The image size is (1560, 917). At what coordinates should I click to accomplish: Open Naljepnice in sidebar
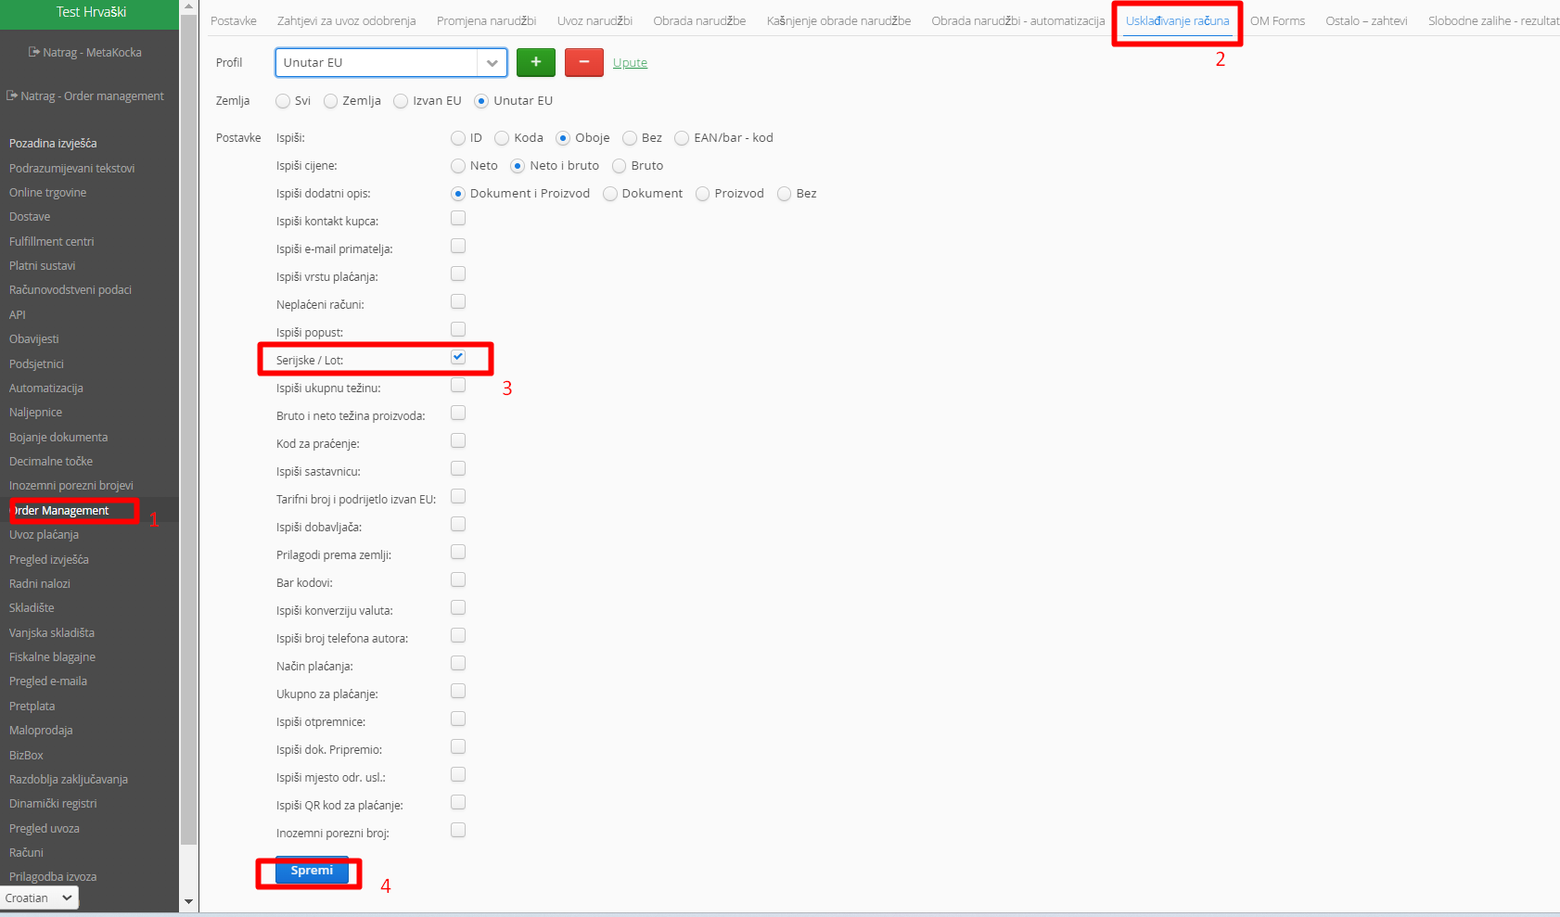(x=35, y=413)
